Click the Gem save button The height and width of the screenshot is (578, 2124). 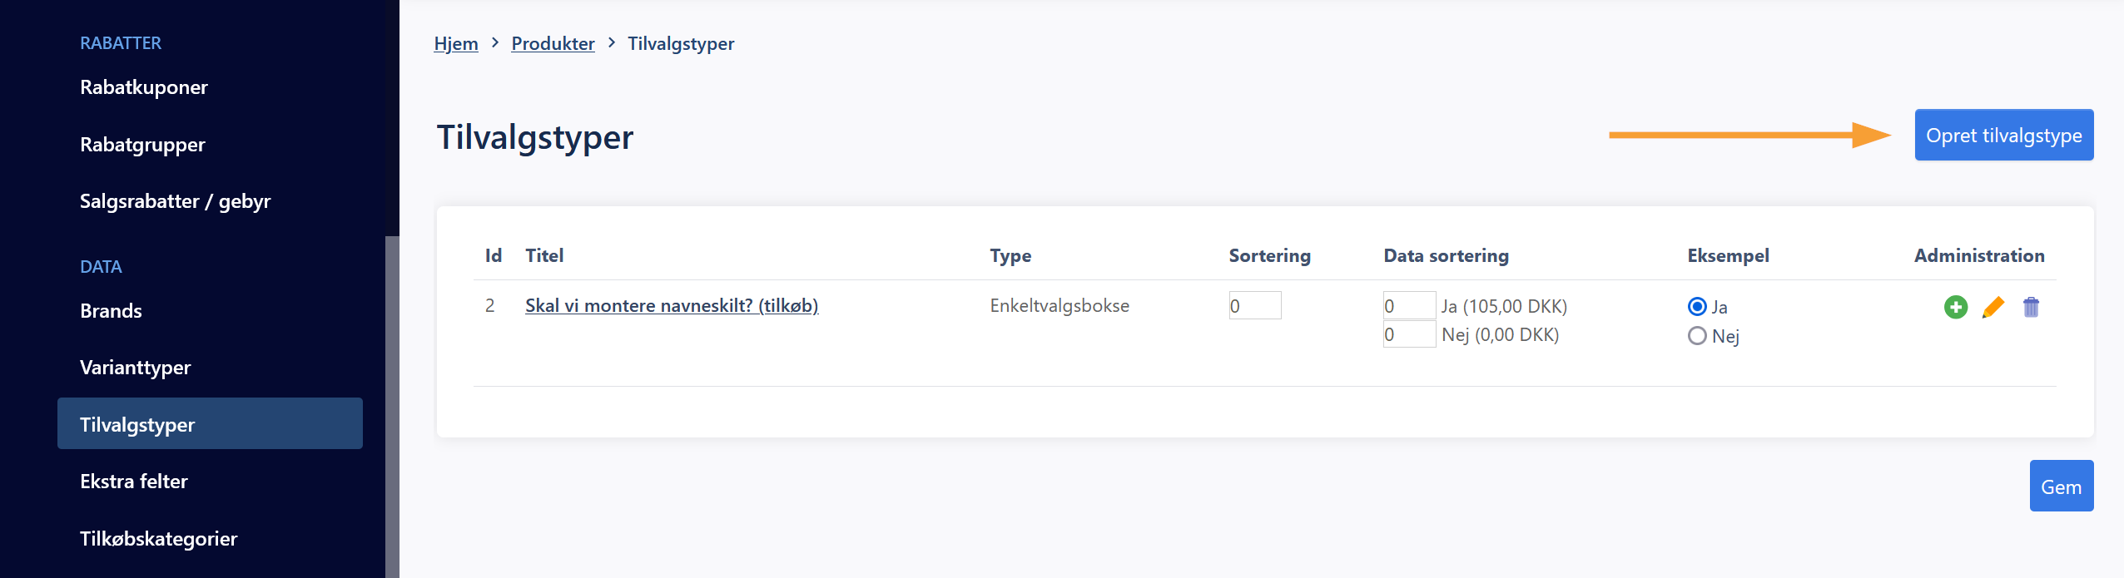(x=2061, y=487)
